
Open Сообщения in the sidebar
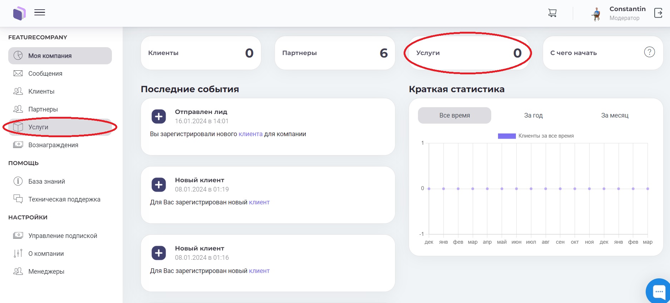(x=45, y=74)
